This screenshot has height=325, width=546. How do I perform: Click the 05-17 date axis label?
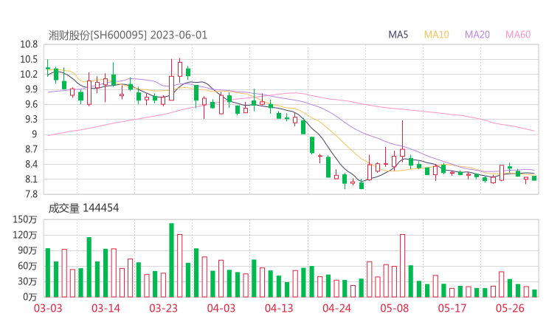[x=452, y=308]
